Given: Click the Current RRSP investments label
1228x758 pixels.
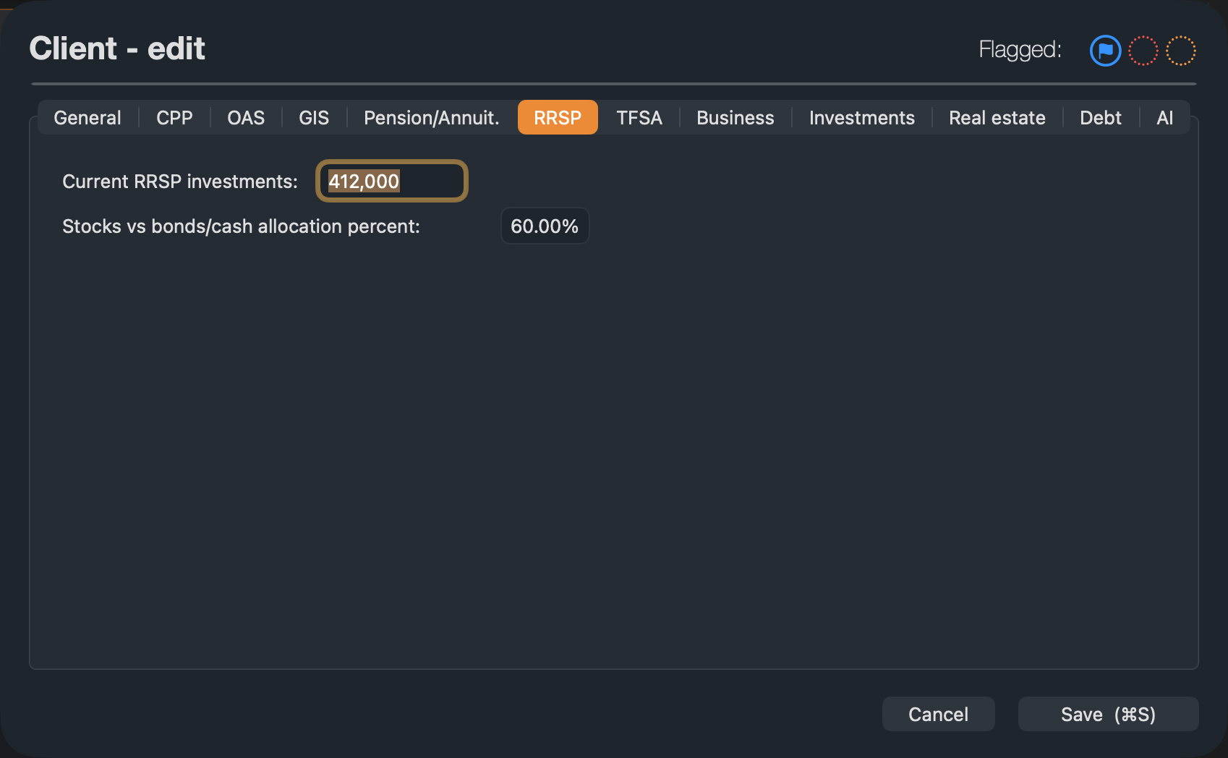Looking at the screenshot, I should point(180,182).
